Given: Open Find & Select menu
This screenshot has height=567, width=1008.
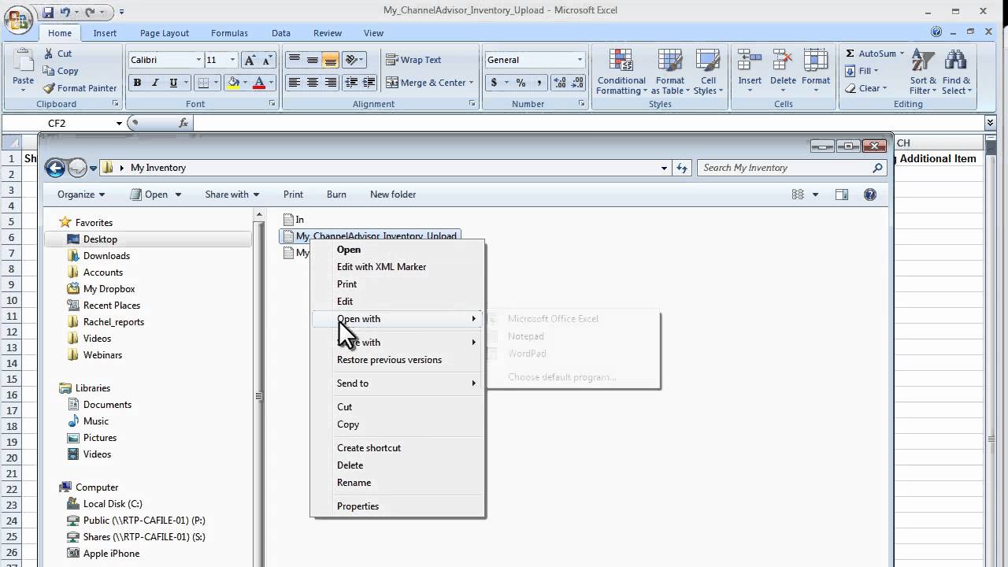Looking at the screenshot, I should (x=956, y=72).
